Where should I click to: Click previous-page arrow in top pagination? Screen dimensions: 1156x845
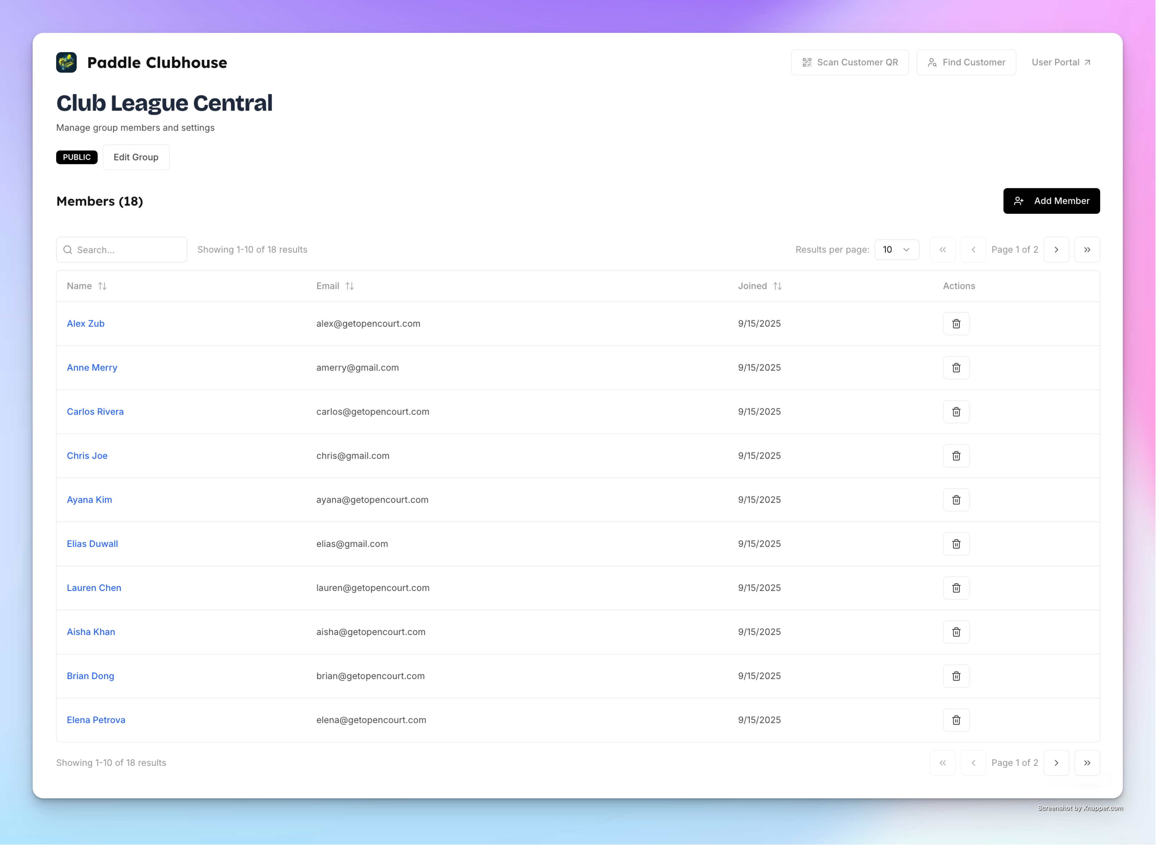pyautogui.click(x=973, y=249)
